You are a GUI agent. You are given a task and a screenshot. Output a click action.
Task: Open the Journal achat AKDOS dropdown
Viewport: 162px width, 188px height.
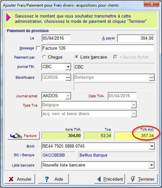(68, 96)
